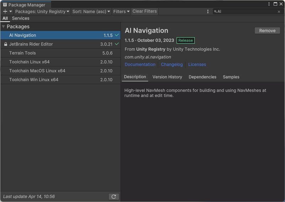Open the toolbar kebab menu beside search field
Screen dimensions: 285x202
coord(208,11)
